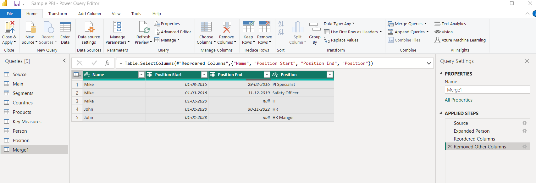Sort descending with the Z-A icon
Image resolution: width=536 pixels, height=183 pixels.
coord(281,32)
